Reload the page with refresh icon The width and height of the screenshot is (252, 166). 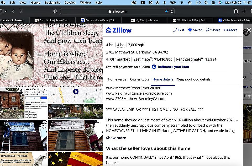coord(172,11)
